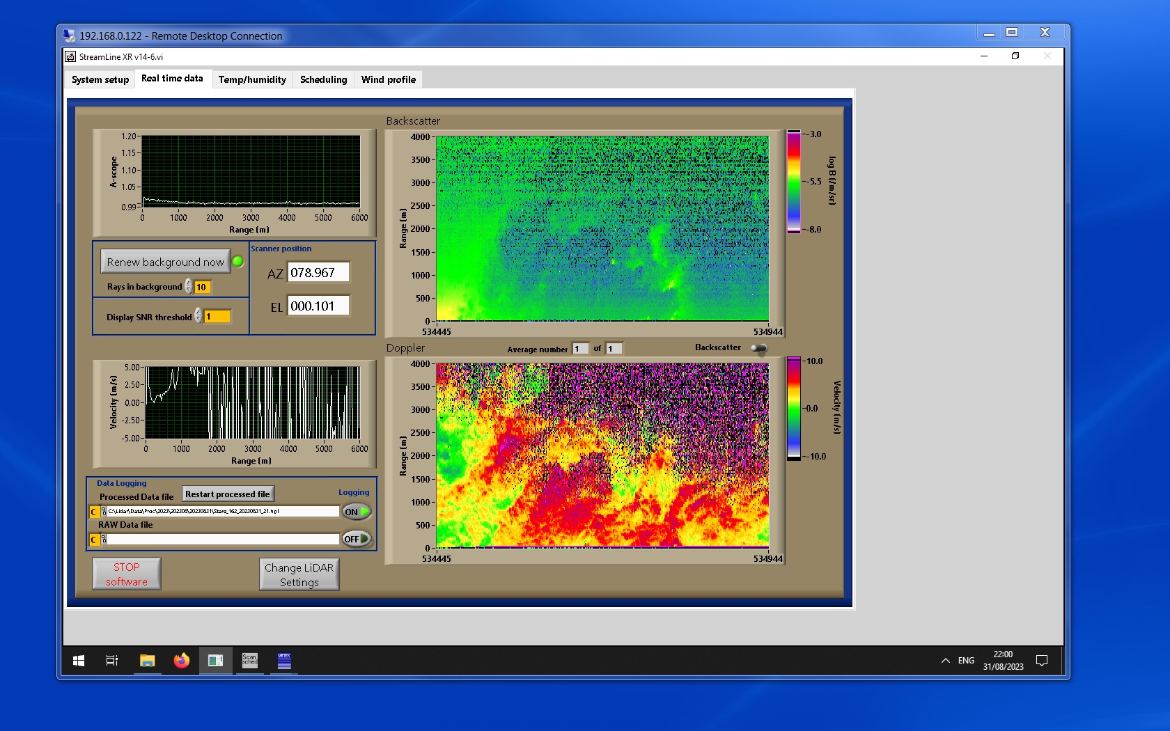Click the Backscatter color scale bar
The image size is (1170, 731).
pyautogui.click(x=793, y=181)
